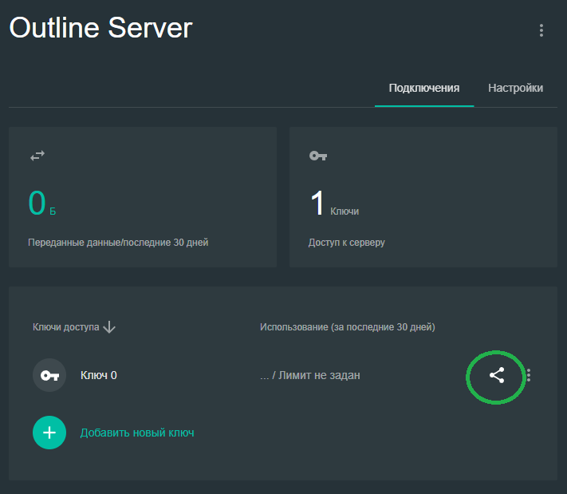Click the transfer arrows icon in data card

tap(37, 156)
